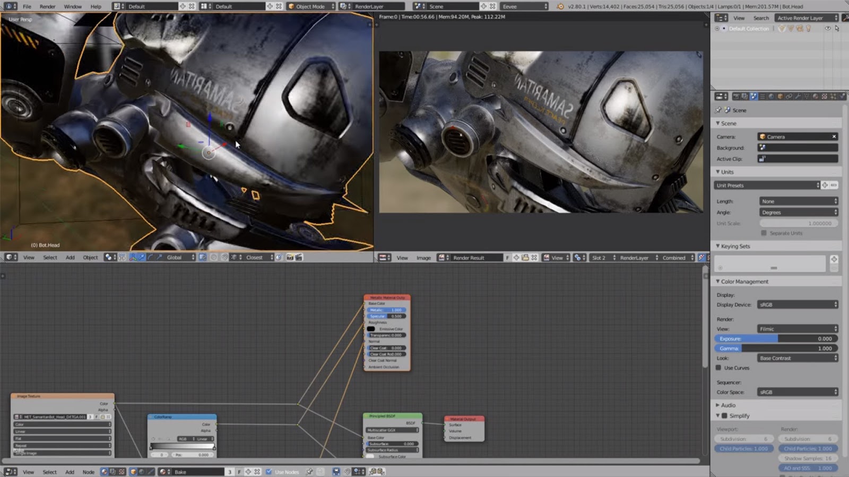The image size is (849, 477).
Task: Click the Slot 2 render slot selector
Action: pos(603,258)
